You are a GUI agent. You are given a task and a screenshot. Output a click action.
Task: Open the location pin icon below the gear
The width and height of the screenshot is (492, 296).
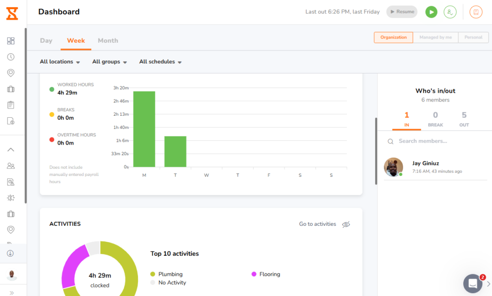(11, 230)
